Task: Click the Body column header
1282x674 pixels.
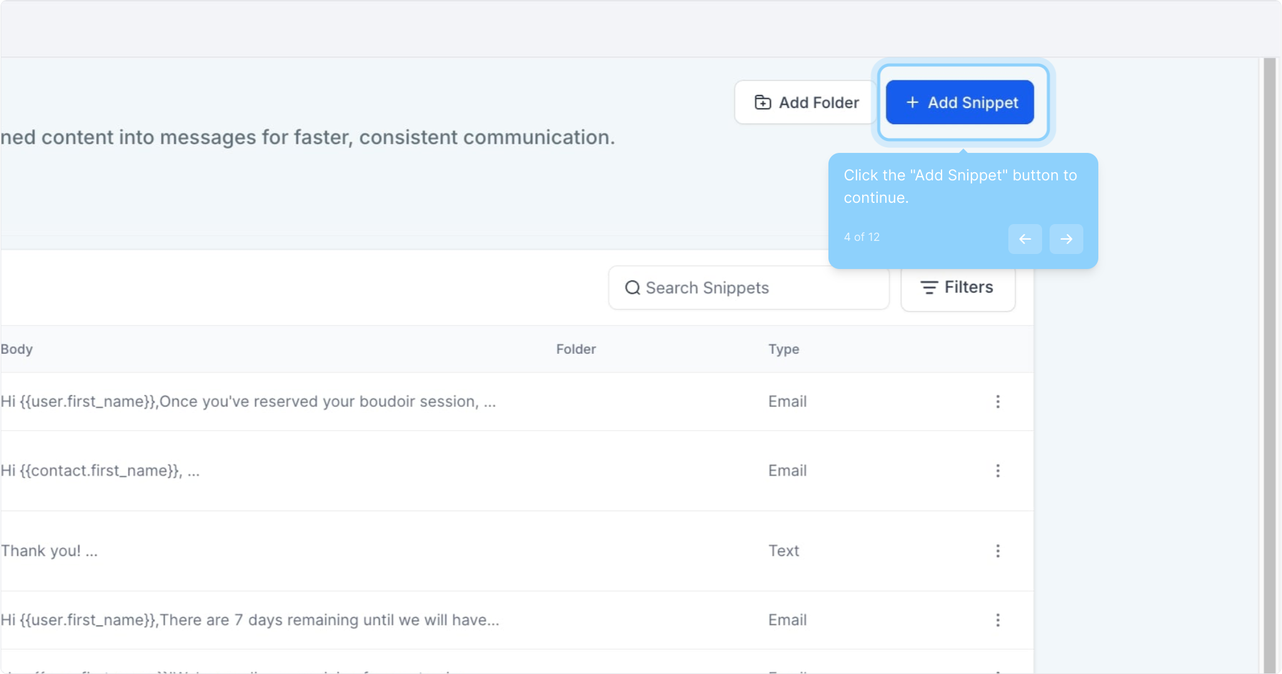Action: point(17,349)
